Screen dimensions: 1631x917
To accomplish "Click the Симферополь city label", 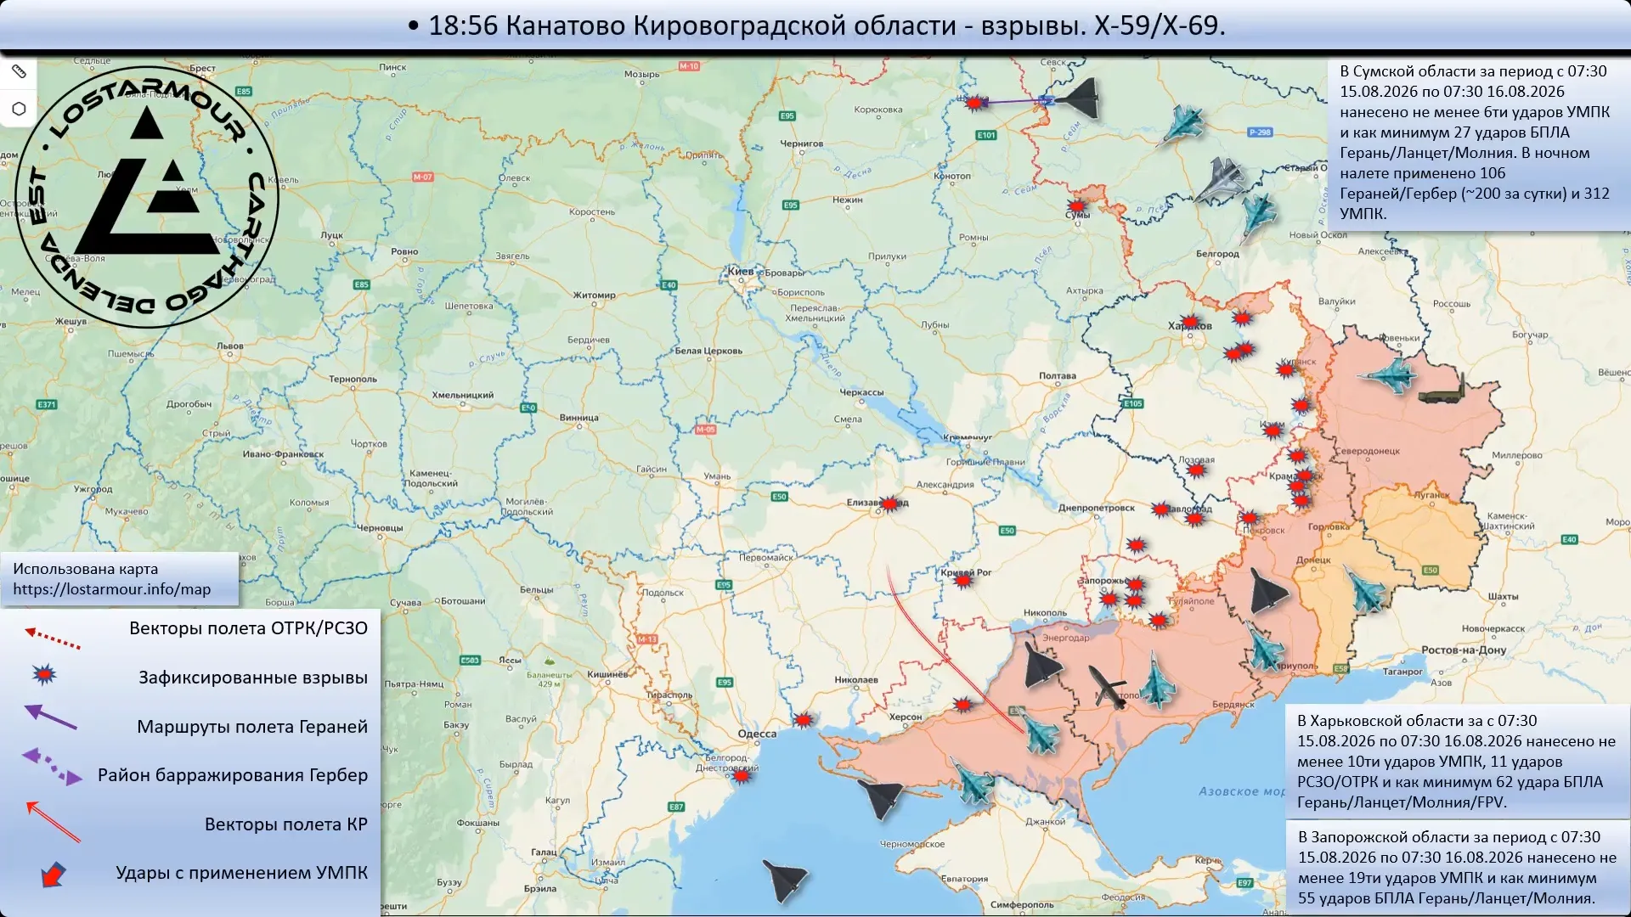I will coord(1022,905).
